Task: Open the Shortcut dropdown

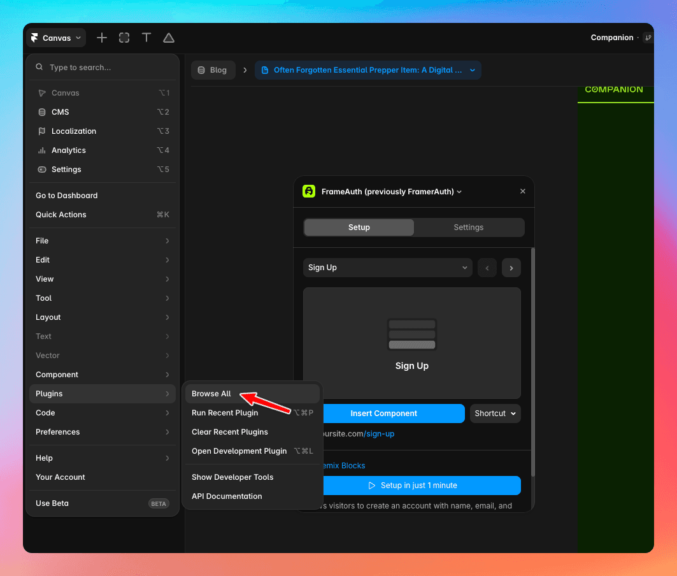Action: point(495,414)
